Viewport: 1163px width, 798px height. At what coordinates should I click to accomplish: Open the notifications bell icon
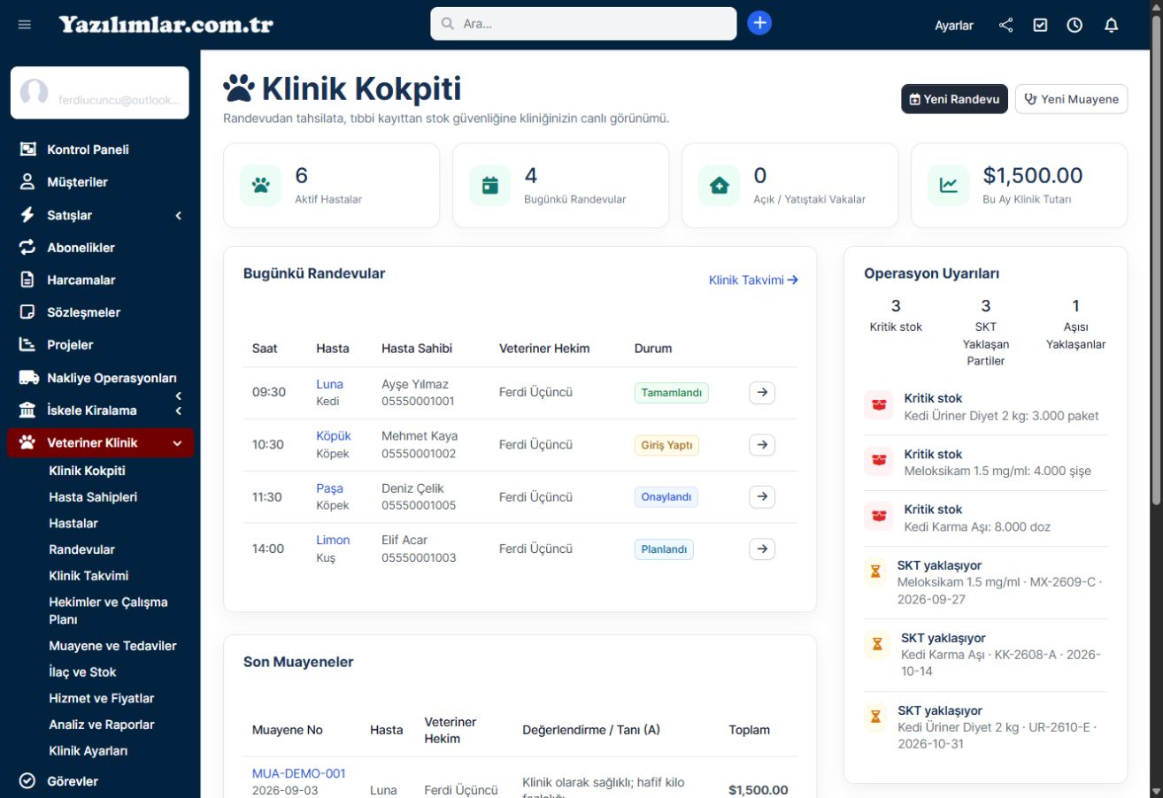click(x=1112, y=25)
